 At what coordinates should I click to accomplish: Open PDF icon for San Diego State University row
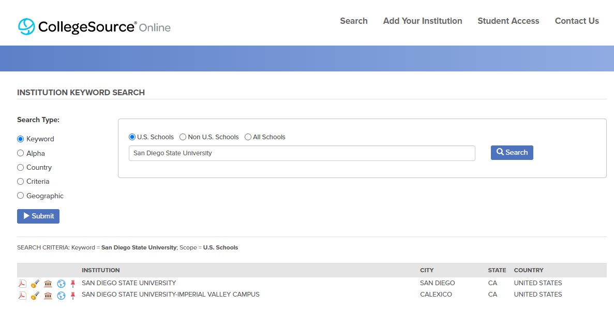click(22, 283)
